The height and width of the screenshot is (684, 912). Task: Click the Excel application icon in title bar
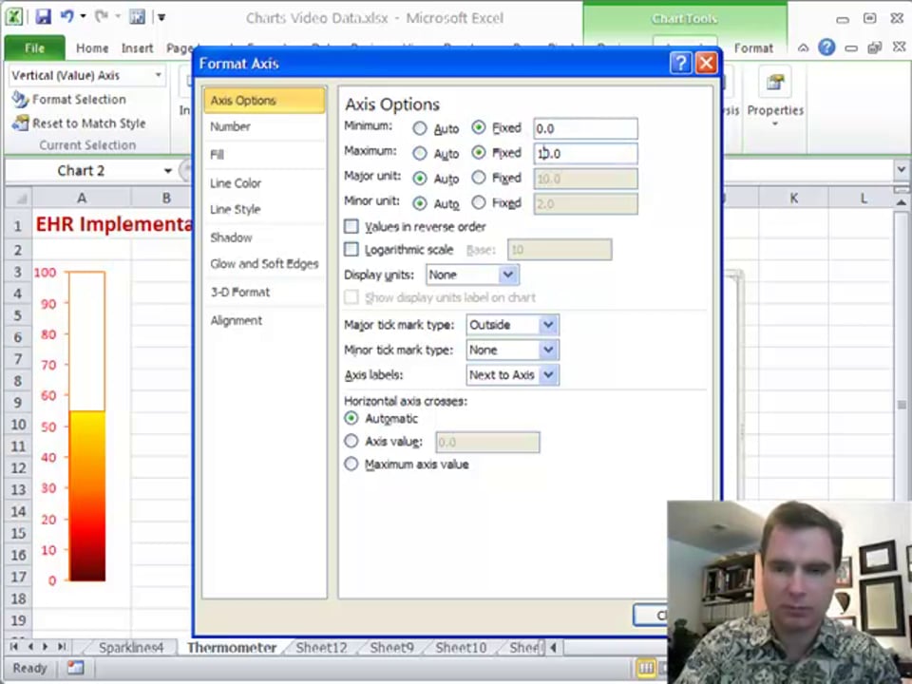[x=14, y=16]
